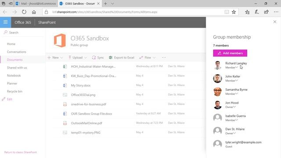Refresh the page with the reload icon

24,12
